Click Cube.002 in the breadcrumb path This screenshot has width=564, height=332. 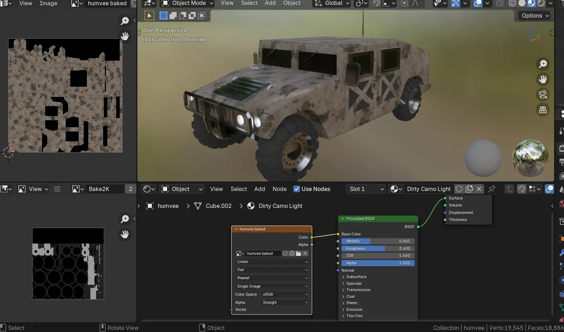[x=218, y=206]
